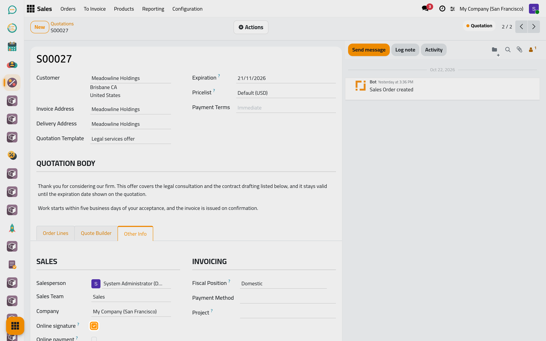
Task: Go back via Quotations breadcrumb link
Action: point(62,24)
